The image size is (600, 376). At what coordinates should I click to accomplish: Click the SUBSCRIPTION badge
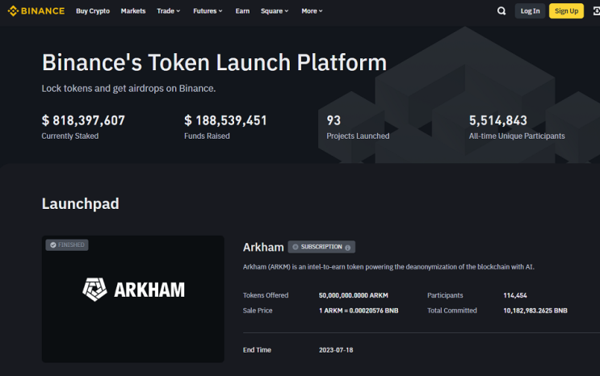click(x=321, y=247)
